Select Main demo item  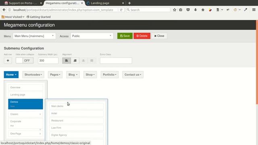click(76, 106)
